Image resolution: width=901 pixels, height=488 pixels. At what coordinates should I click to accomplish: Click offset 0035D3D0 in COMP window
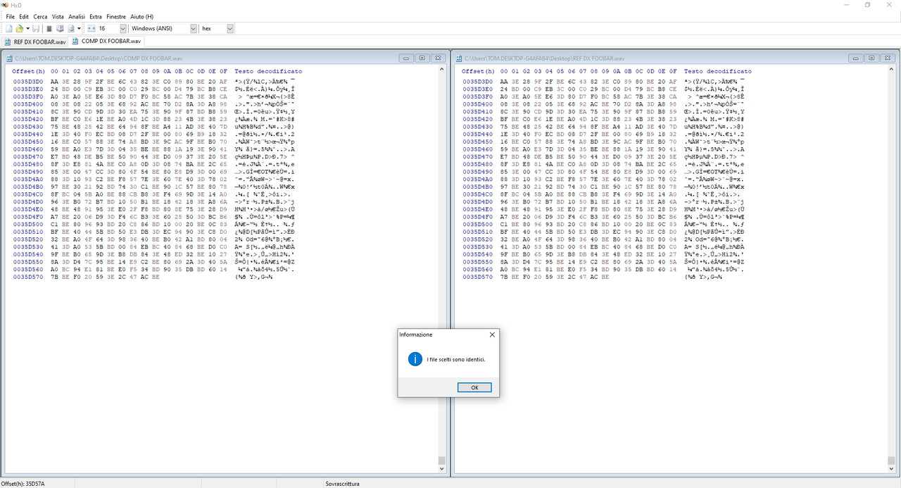pyautogui.click(x=28, y=82)
